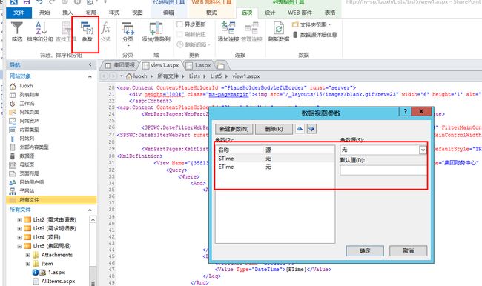This screenshot has width=482, height=286.
Task: Click the List5 breadcrumb link
Action: 216,76
